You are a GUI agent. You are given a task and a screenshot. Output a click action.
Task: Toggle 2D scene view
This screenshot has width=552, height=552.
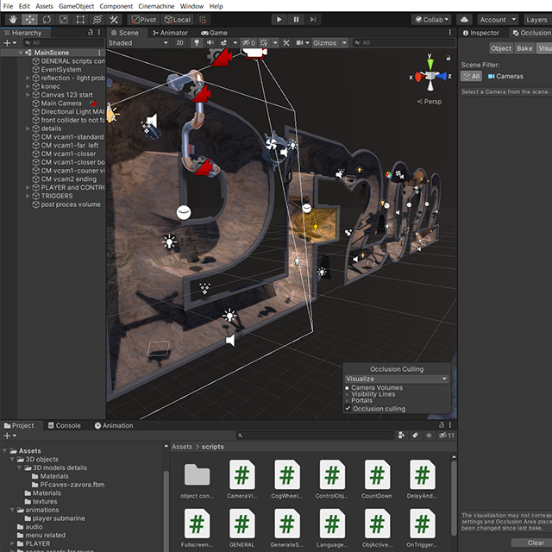(179, 43)
